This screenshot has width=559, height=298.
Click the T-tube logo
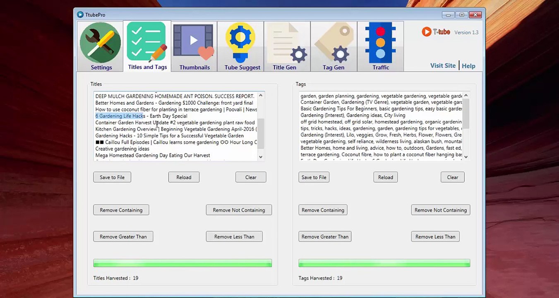coord(436,32)
